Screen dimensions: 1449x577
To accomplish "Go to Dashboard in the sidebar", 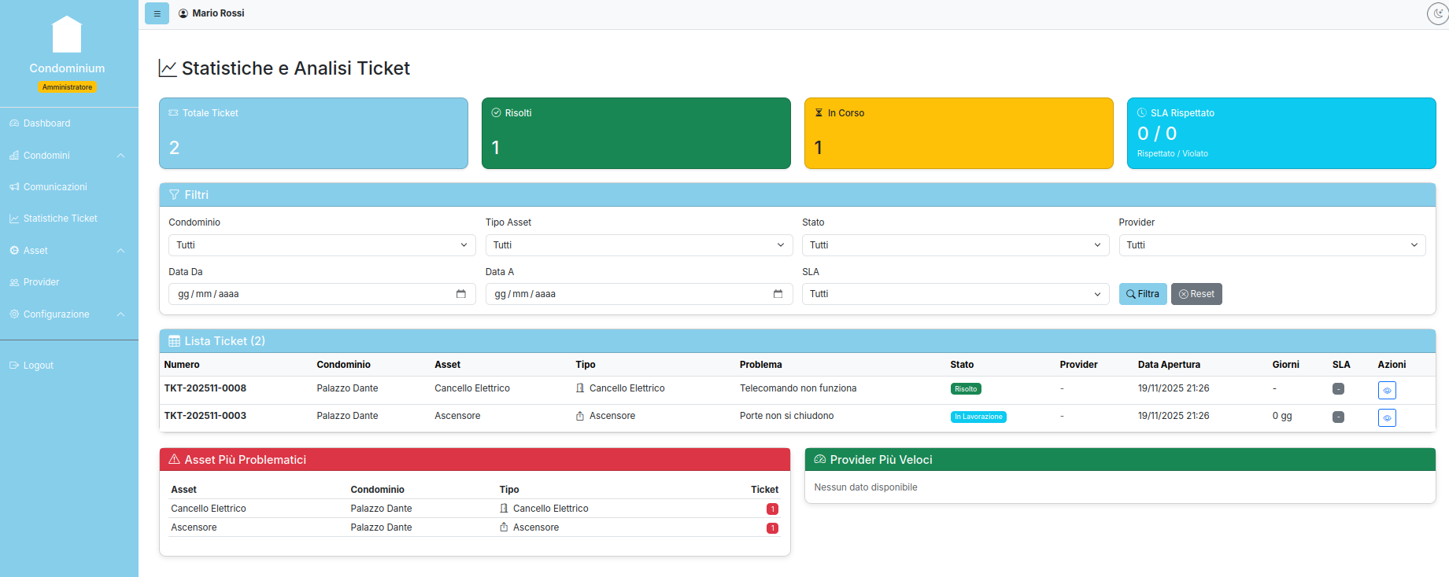I will (46, 123).
